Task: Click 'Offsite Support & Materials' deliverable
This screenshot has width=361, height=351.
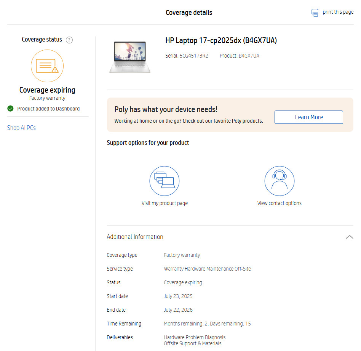Action: (193, 343)
